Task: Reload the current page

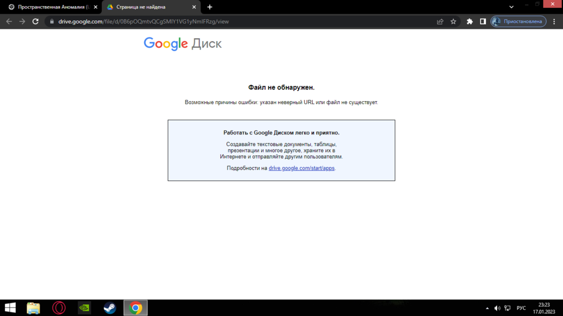Action: tap(35, 21)
